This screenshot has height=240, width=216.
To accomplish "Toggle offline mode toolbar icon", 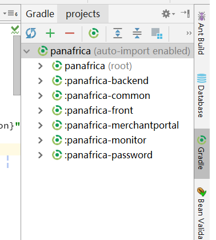I will 157,33.
